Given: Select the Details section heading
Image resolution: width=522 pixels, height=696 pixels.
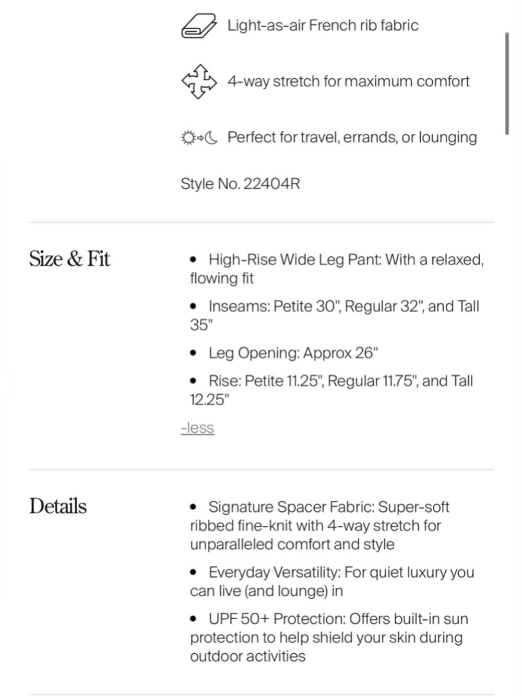Looking at the screenshot, I should [x=58, y=506].
